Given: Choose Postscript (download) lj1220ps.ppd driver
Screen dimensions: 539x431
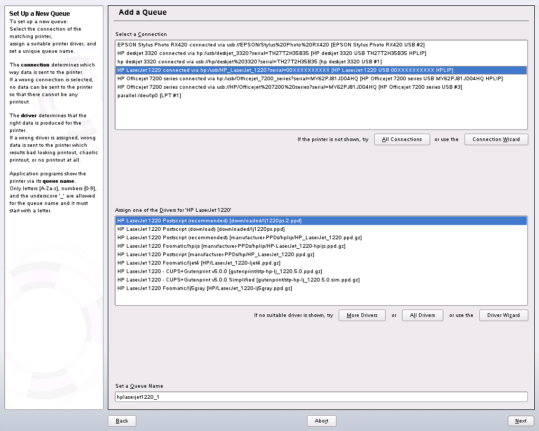Looking at the screenshot, I should [x=201, y=229].
